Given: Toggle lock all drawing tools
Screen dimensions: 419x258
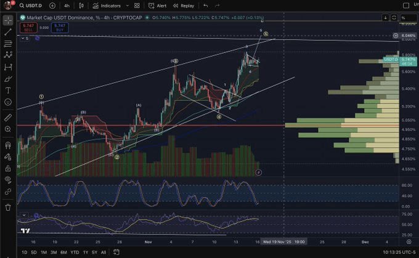Looking at the screenshot, I should tap(7, 168).
